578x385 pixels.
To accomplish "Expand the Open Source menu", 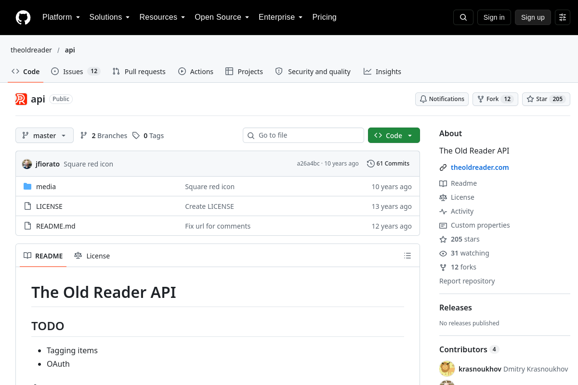I will coord(222,17).
